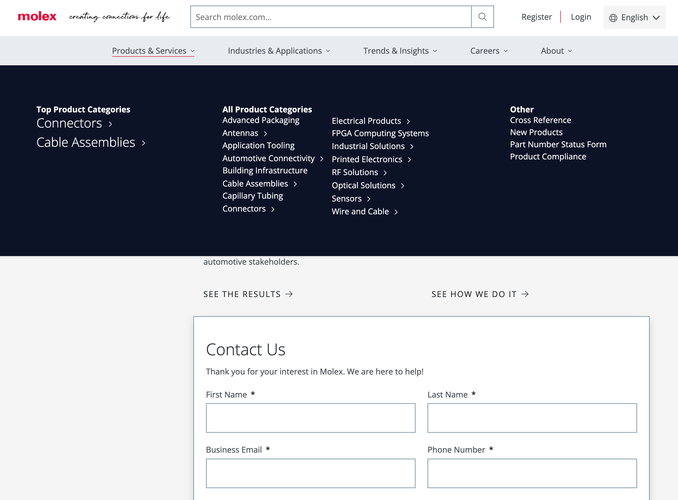Click the Last Name input field
This screenshot has width=678, height=500.
tap(532, 418)
